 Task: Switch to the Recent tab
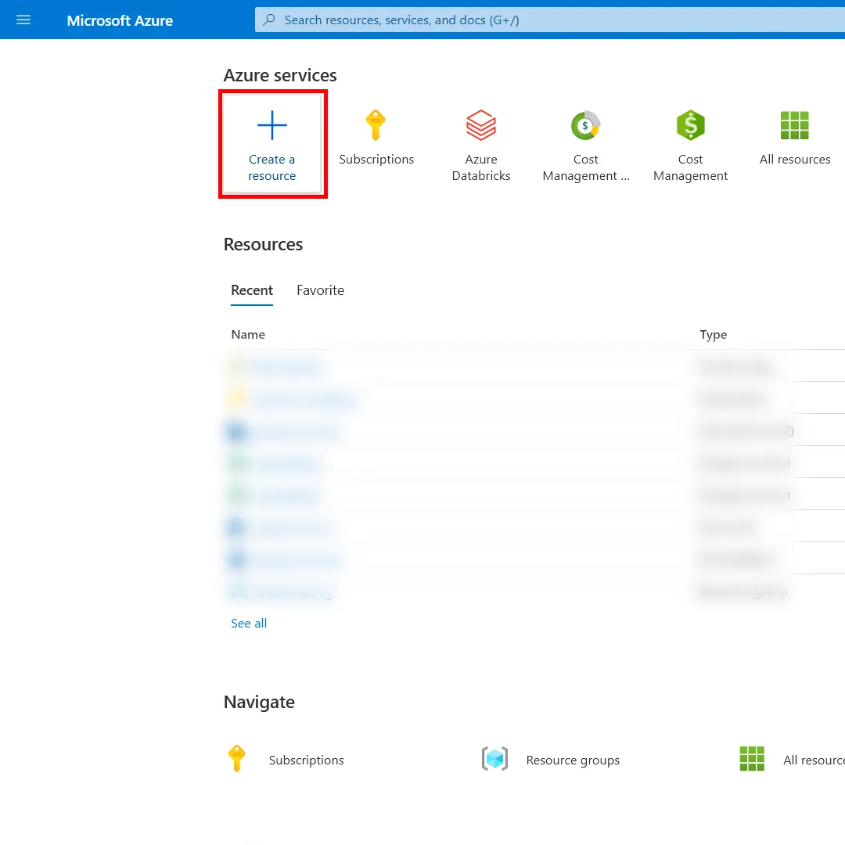(251, 289)
